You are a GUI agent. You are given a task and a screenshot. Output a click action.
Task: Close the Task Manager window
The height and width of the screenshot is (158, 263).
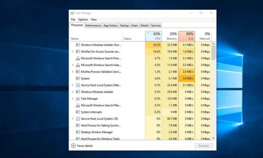click(x=211, y=13)
